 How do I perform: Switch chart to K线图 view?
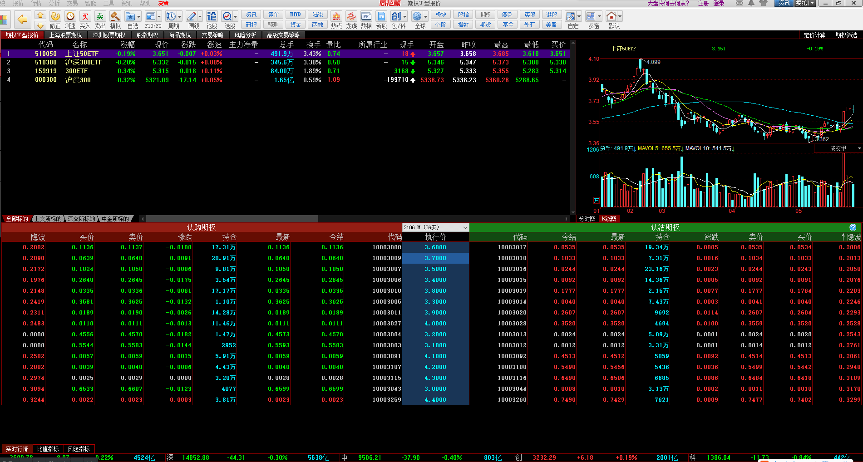(x=609, y=219)
